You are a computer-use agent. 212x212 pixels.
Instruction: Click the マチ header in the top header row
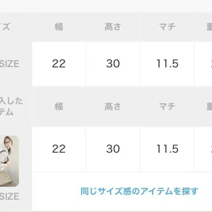click(x=167, y=27)
